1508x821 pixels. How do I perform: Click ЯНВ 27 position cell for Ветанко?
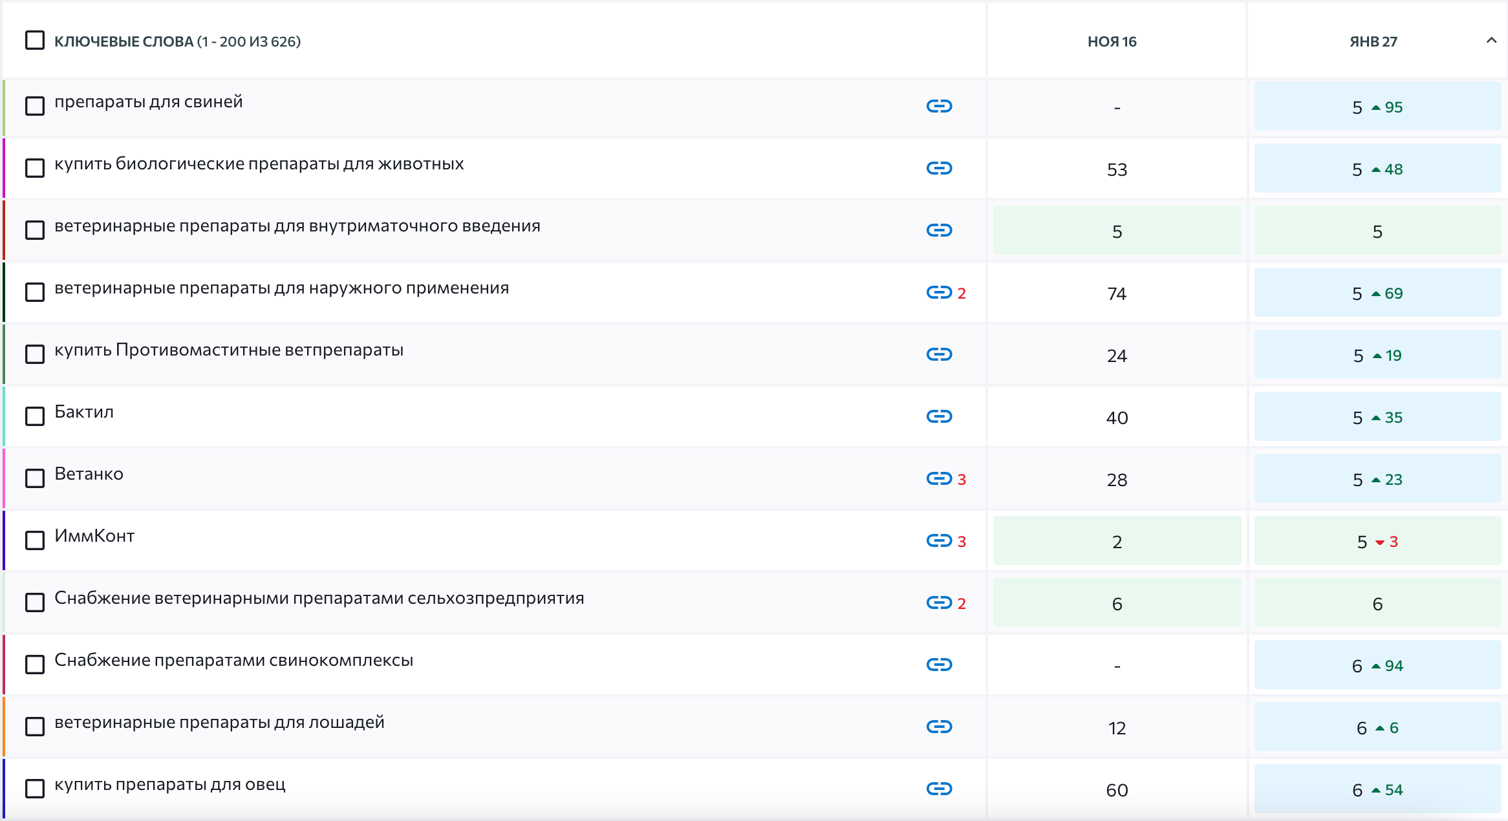click(1377, 478)
